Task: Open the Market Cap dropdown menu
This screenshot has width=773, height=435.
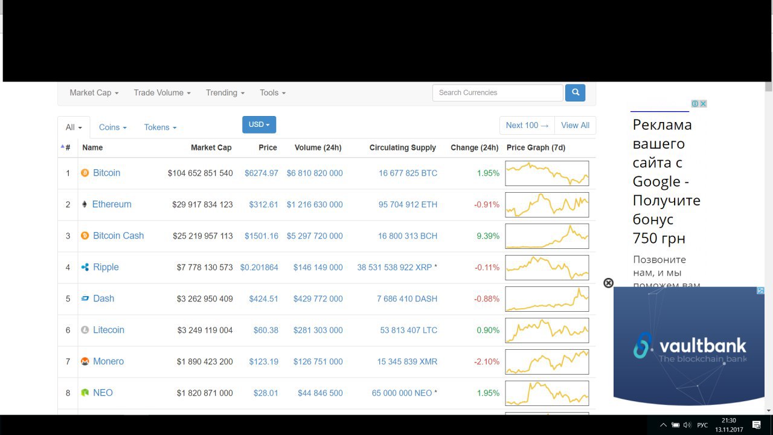Action: tap(94, 92)
